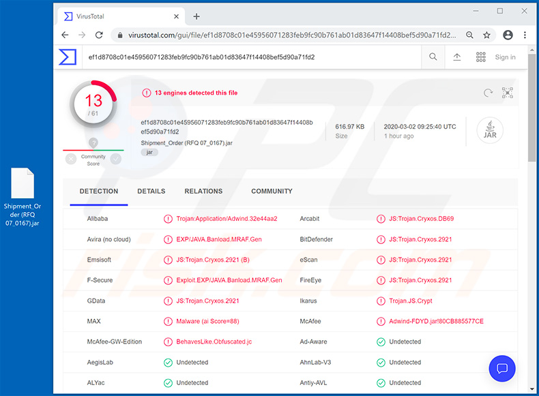The height and width of the screenshot is (396, 539).
Task: Click the FireEye engine name
Action: [x=310, y=280]
